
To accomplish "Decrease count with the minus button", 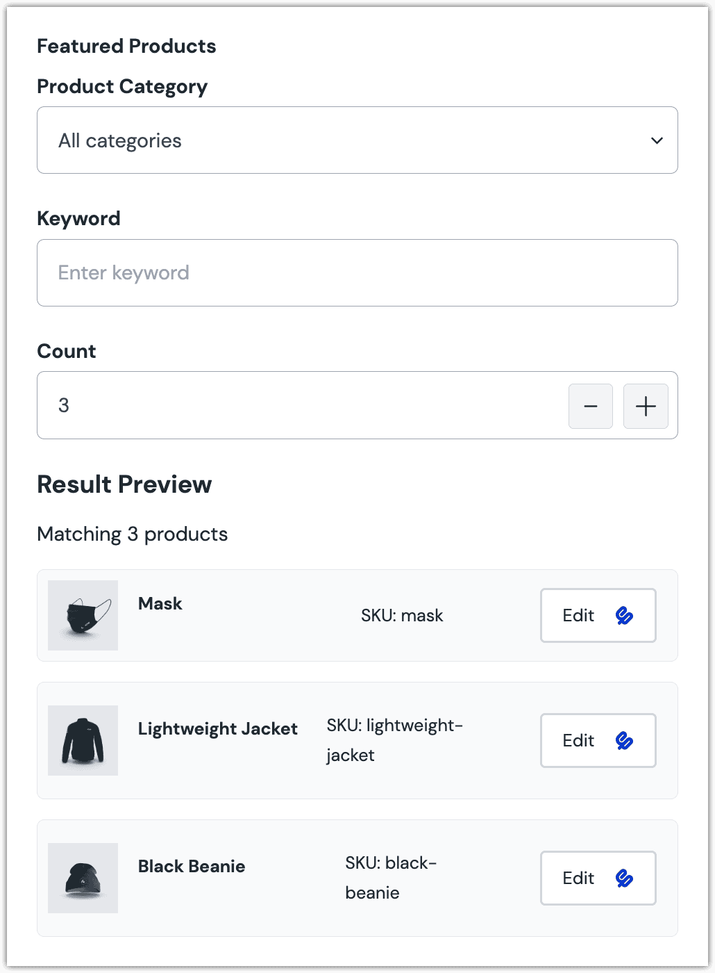I will pos(591,406).
